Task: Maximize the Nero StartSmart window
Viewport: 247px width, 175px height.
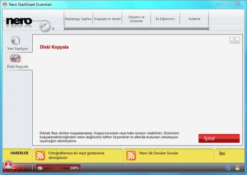Action: (226, 4)
